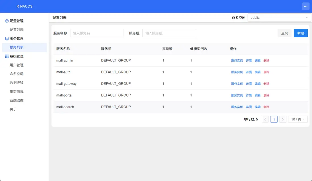The width and height of the screenshot is (312, 181).
Task: Open 配置列表 in the sidebar
Action: tap(16, 30)
